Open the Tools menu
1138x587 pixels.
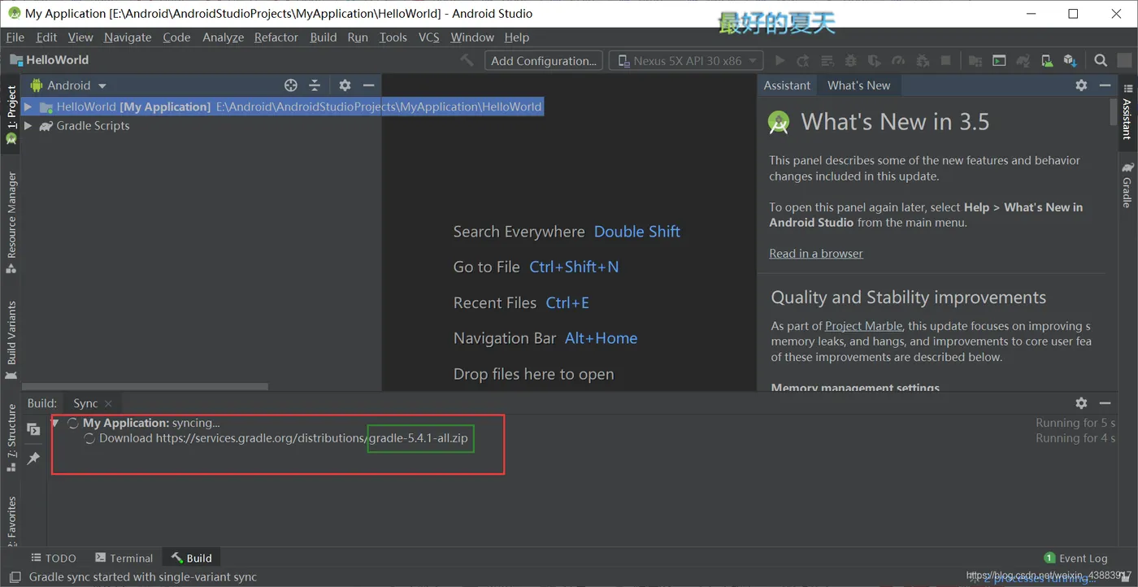(393, 37)
